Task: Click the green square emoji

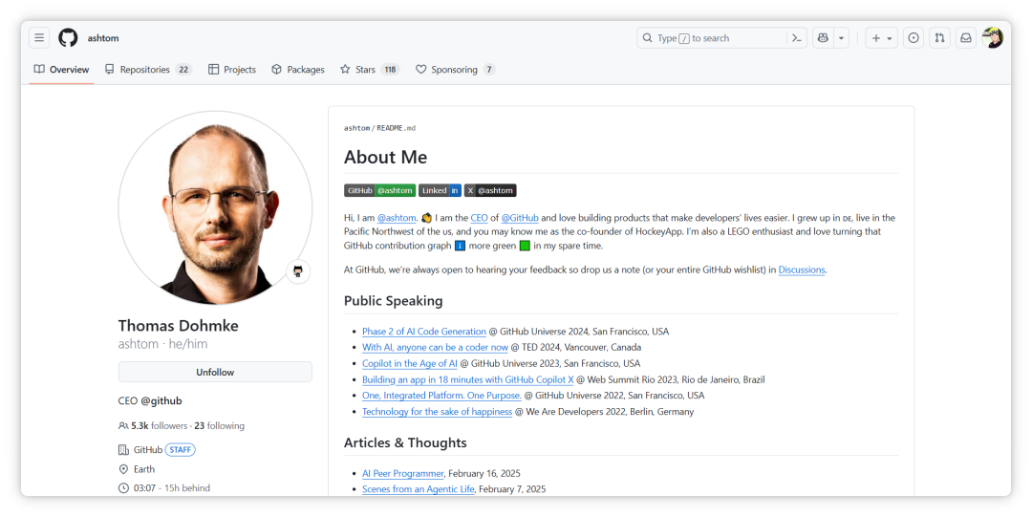Action: tap(525, 246)
